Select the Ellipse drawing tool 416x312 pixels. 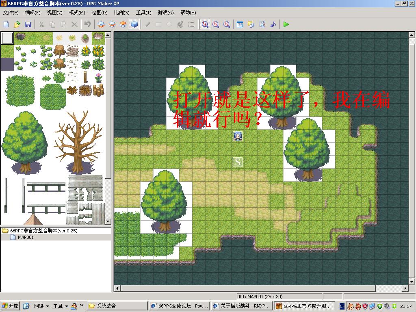tap(169, 24)
